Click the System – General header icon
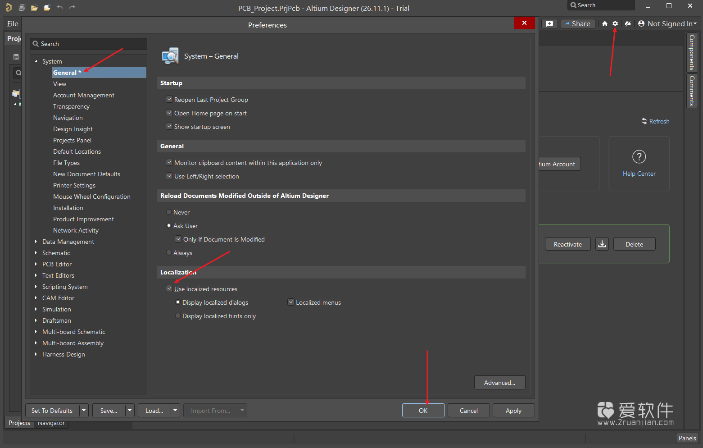This screenshot has width=703, height=448. (x=170, y=56)
